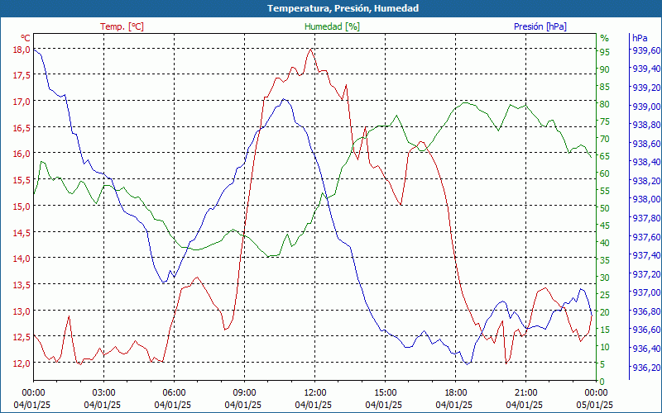Click the 70 humidity axis value
Screen dimensions: 662x413
[x=605, y=139]
